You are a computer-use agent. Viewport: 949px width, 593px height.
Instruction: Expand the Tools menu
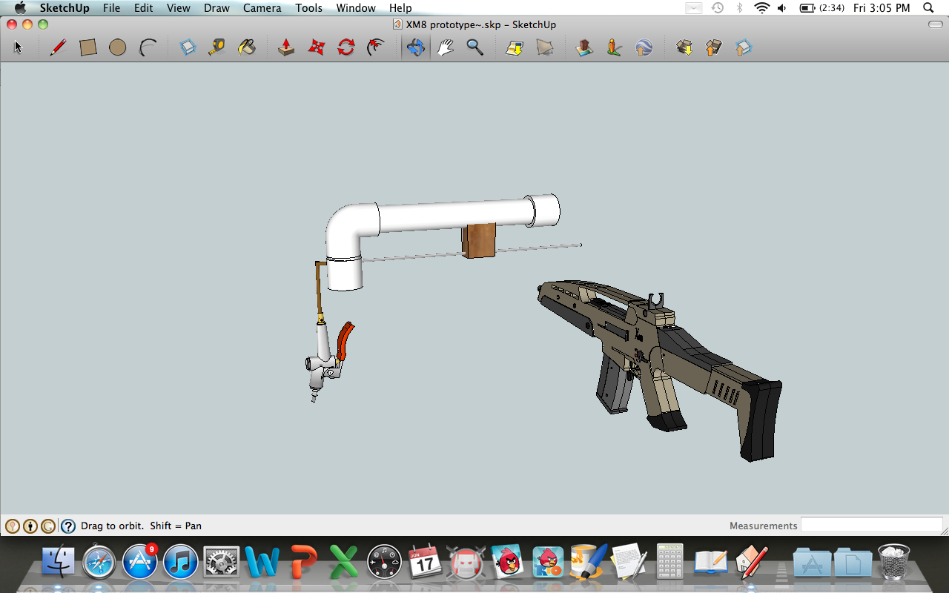pyautogui.click(x=308, y=8)
